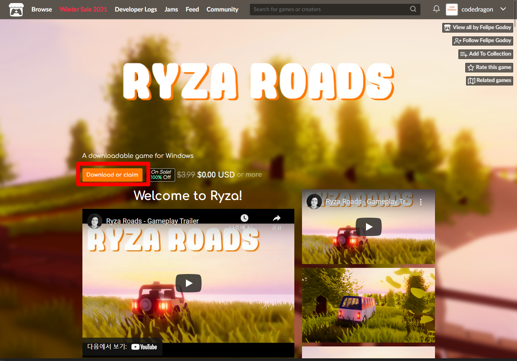Image resolution: width=517 pixels, height=361 pixels.
Task: Play the sidebar trailer video
Action: (368, 227)
